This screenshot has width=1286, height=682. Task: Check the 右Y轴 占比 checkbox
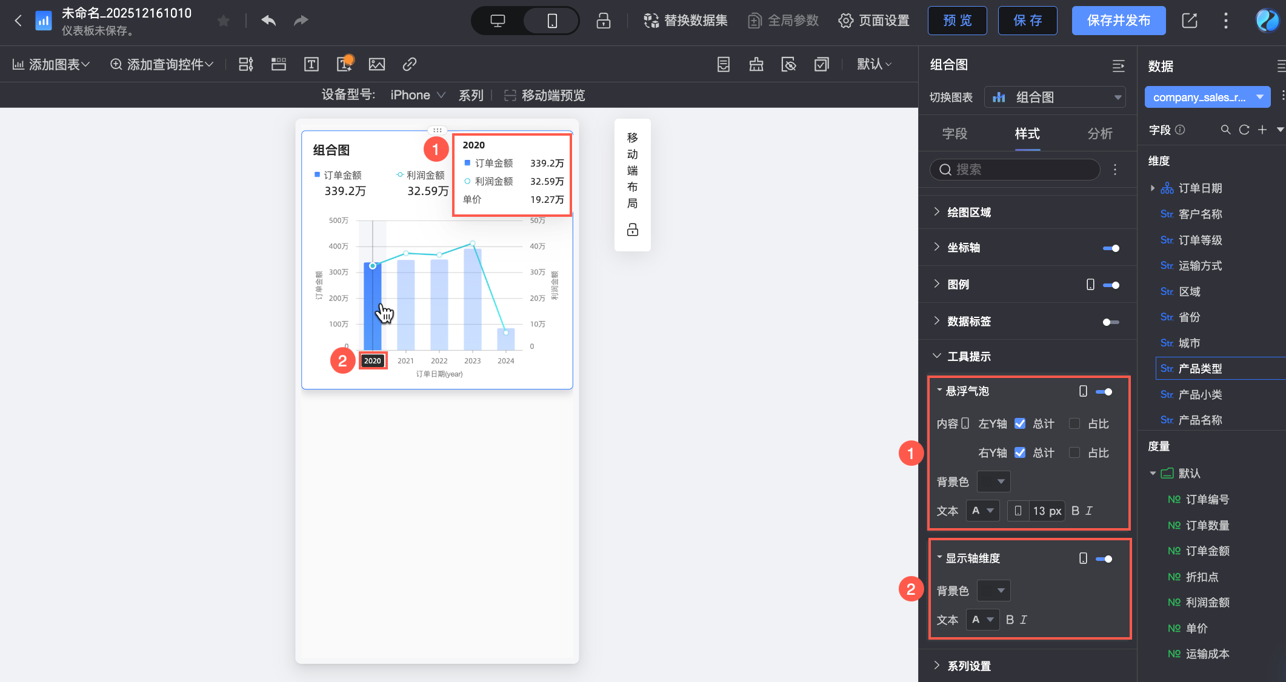[x=1074, y=452]
